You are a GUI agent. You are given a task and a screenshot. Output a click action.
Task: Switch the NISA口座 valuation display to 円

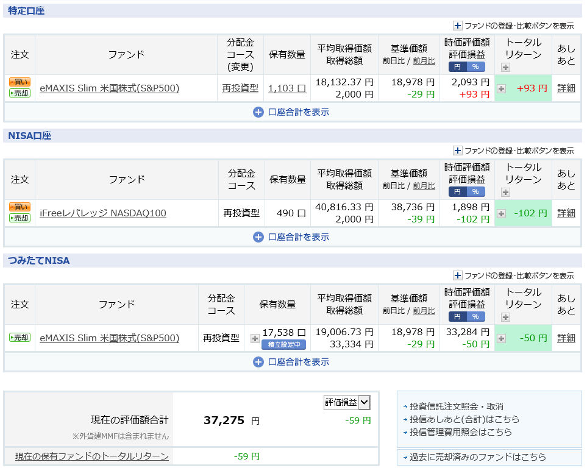(458, 192)
